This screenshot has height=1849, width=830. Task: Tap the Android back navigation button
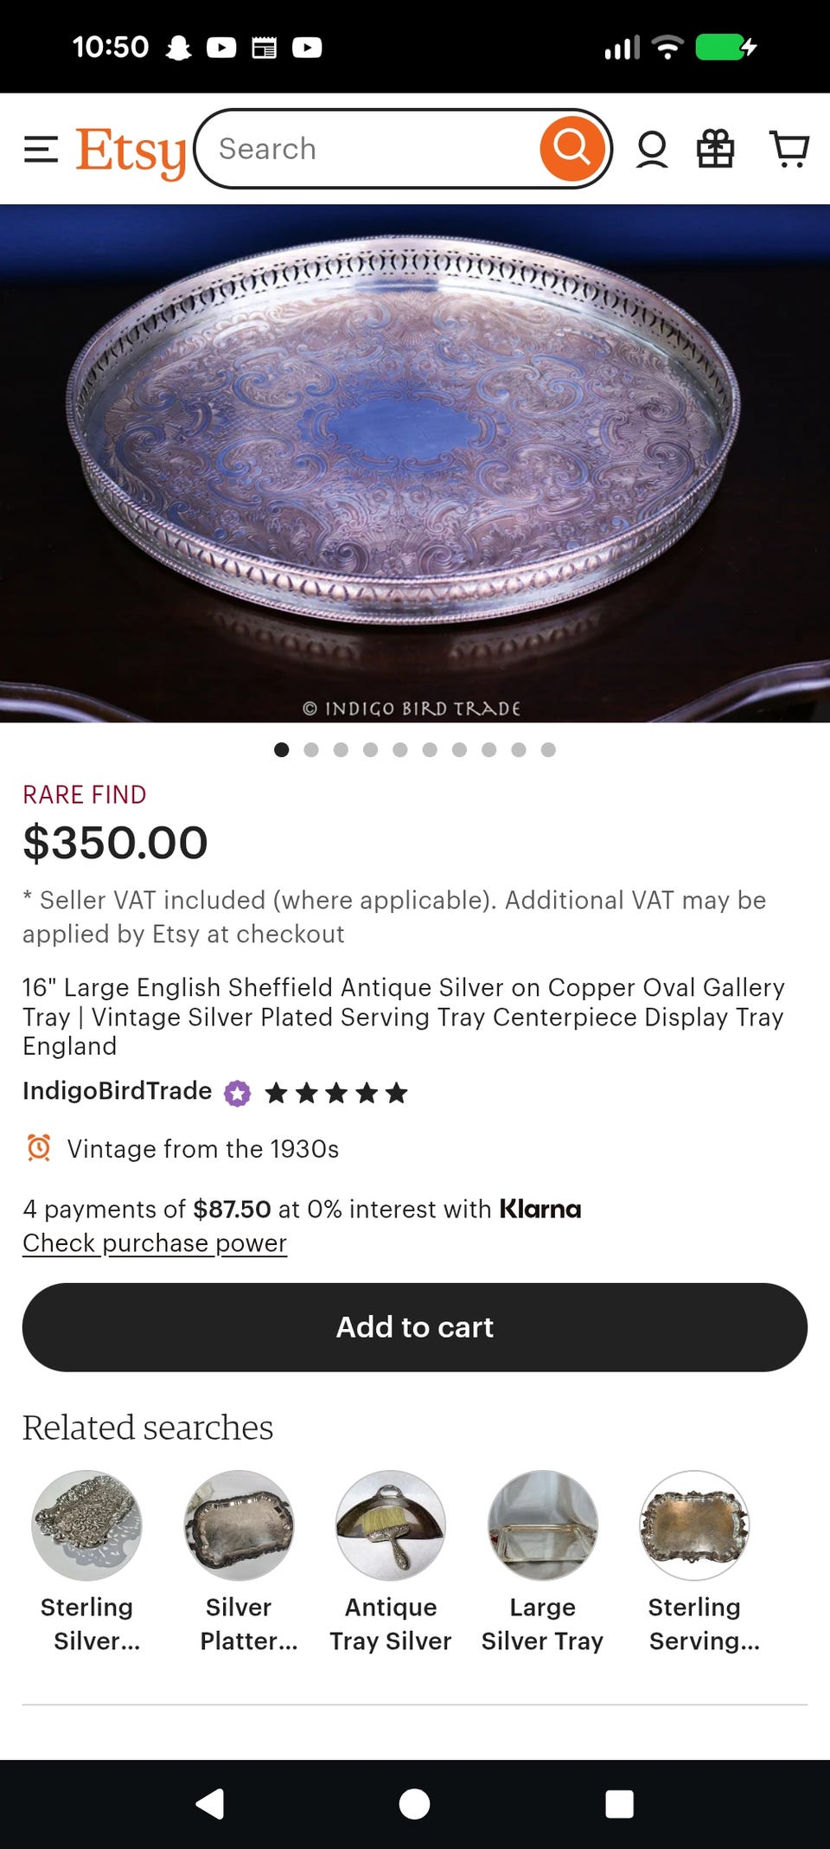click(210, 1804)
